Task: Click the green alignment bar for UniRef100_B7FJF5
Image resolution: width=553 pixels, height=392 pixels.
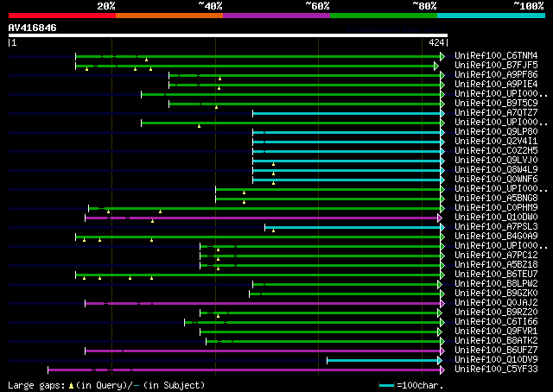Action: (x=256, y=66)
